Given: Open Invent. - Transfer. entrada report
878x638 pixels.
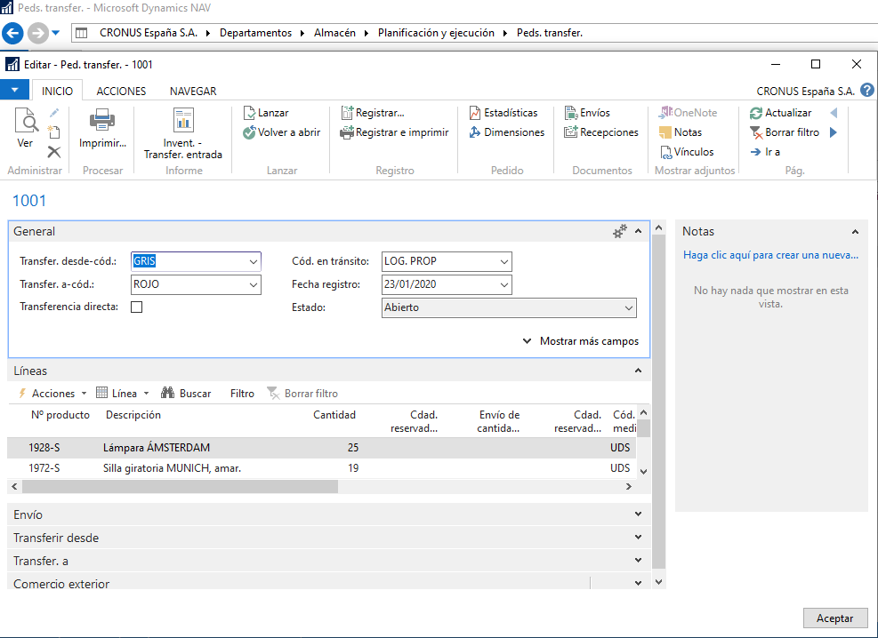Looking at the screenshot, I should pyautogui.click(x=183, y=133).
